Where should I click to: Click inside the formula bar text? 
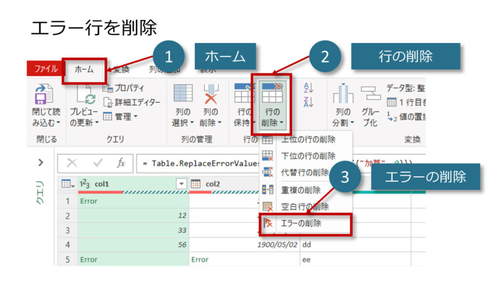[x=197, y=163]
